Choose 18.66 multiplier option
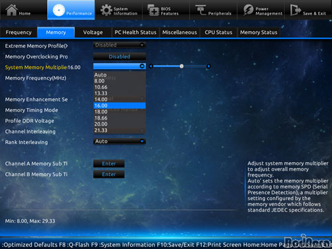This screenshot has width=332, height=249. 120,118
